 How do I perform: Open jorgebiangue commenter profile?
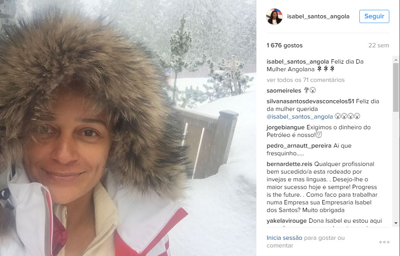coord(286,128)
